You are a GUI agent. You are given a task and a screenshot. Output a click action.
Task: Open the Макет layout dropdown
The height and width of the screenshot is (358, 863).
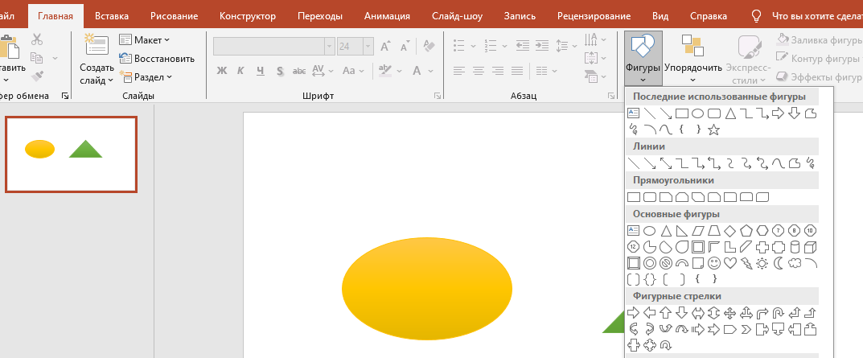coord(145,40)
